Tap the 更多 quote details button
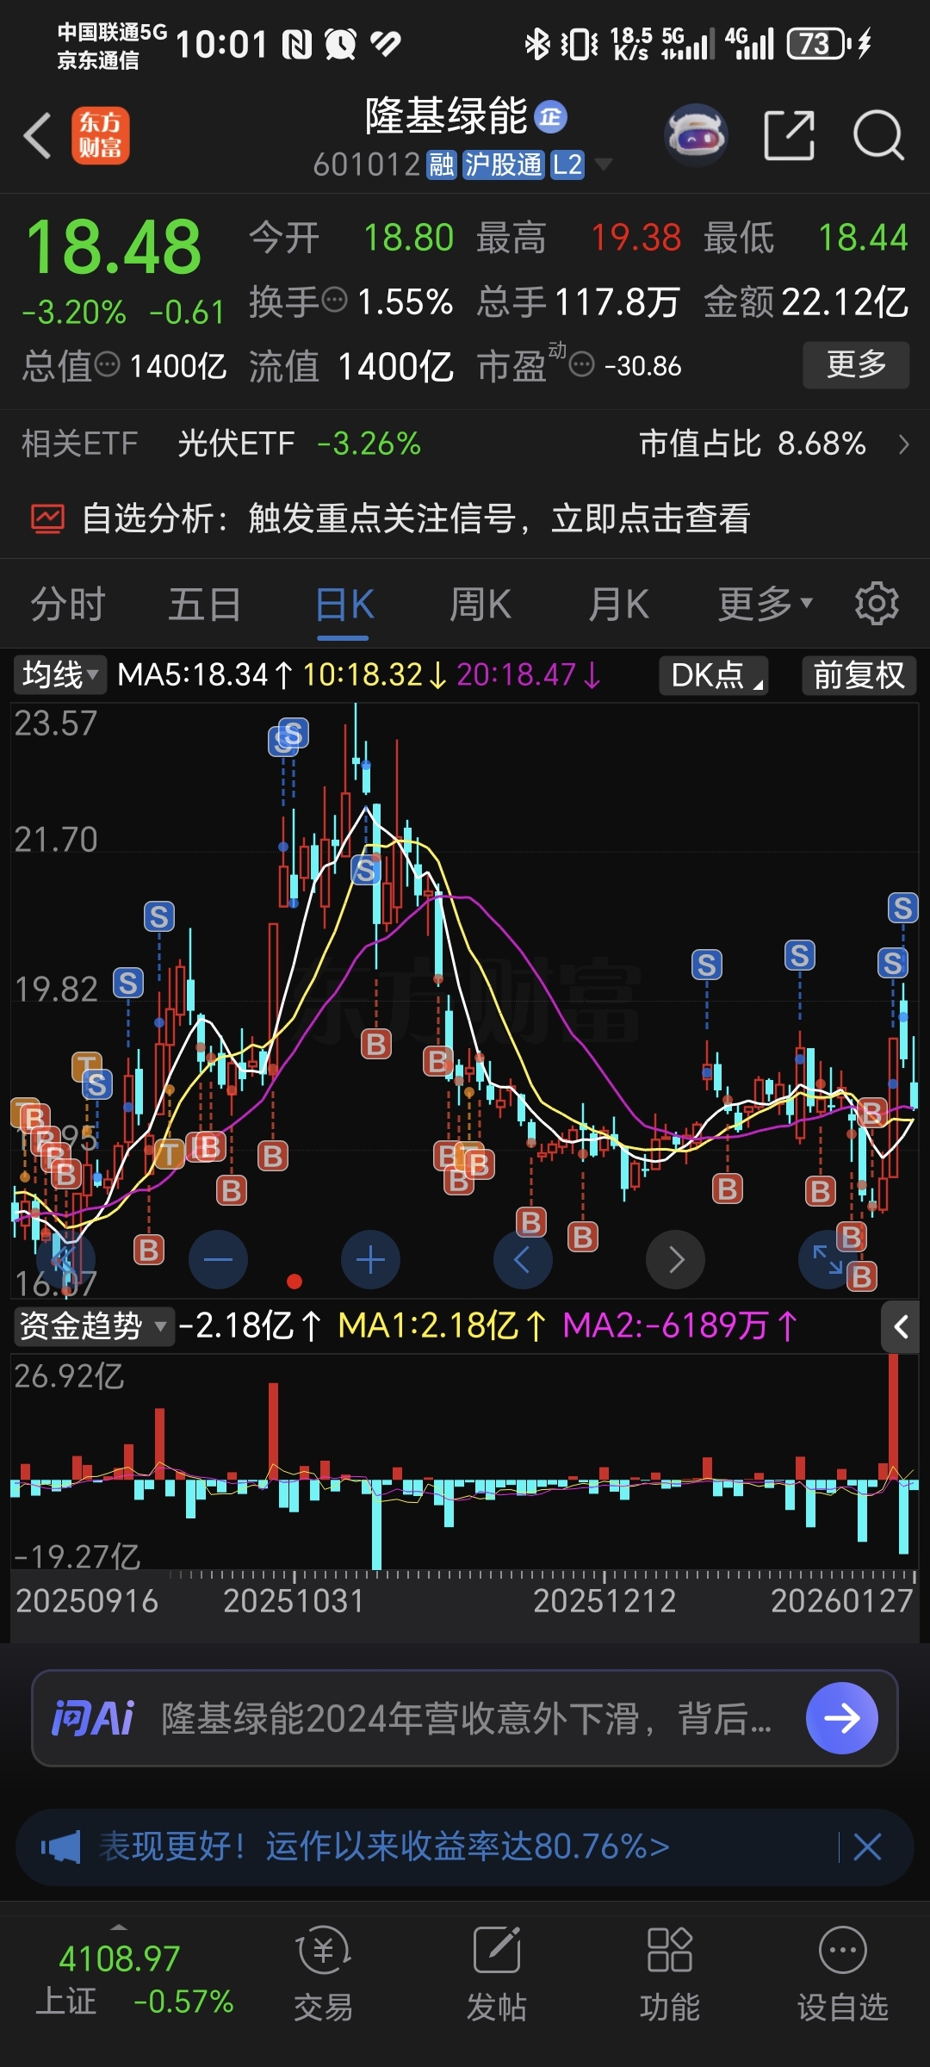930x2067 pixels. pos(856,365)
